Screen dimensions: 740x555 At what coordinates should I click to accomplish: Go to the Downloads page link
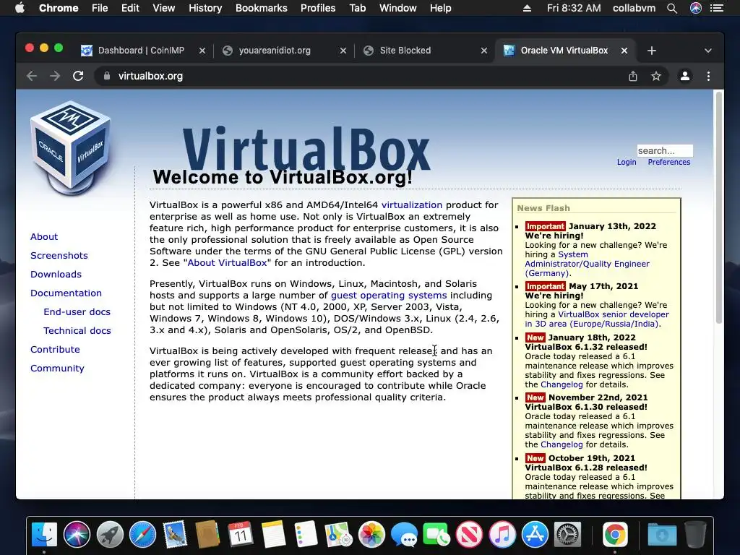click(56, 274)
